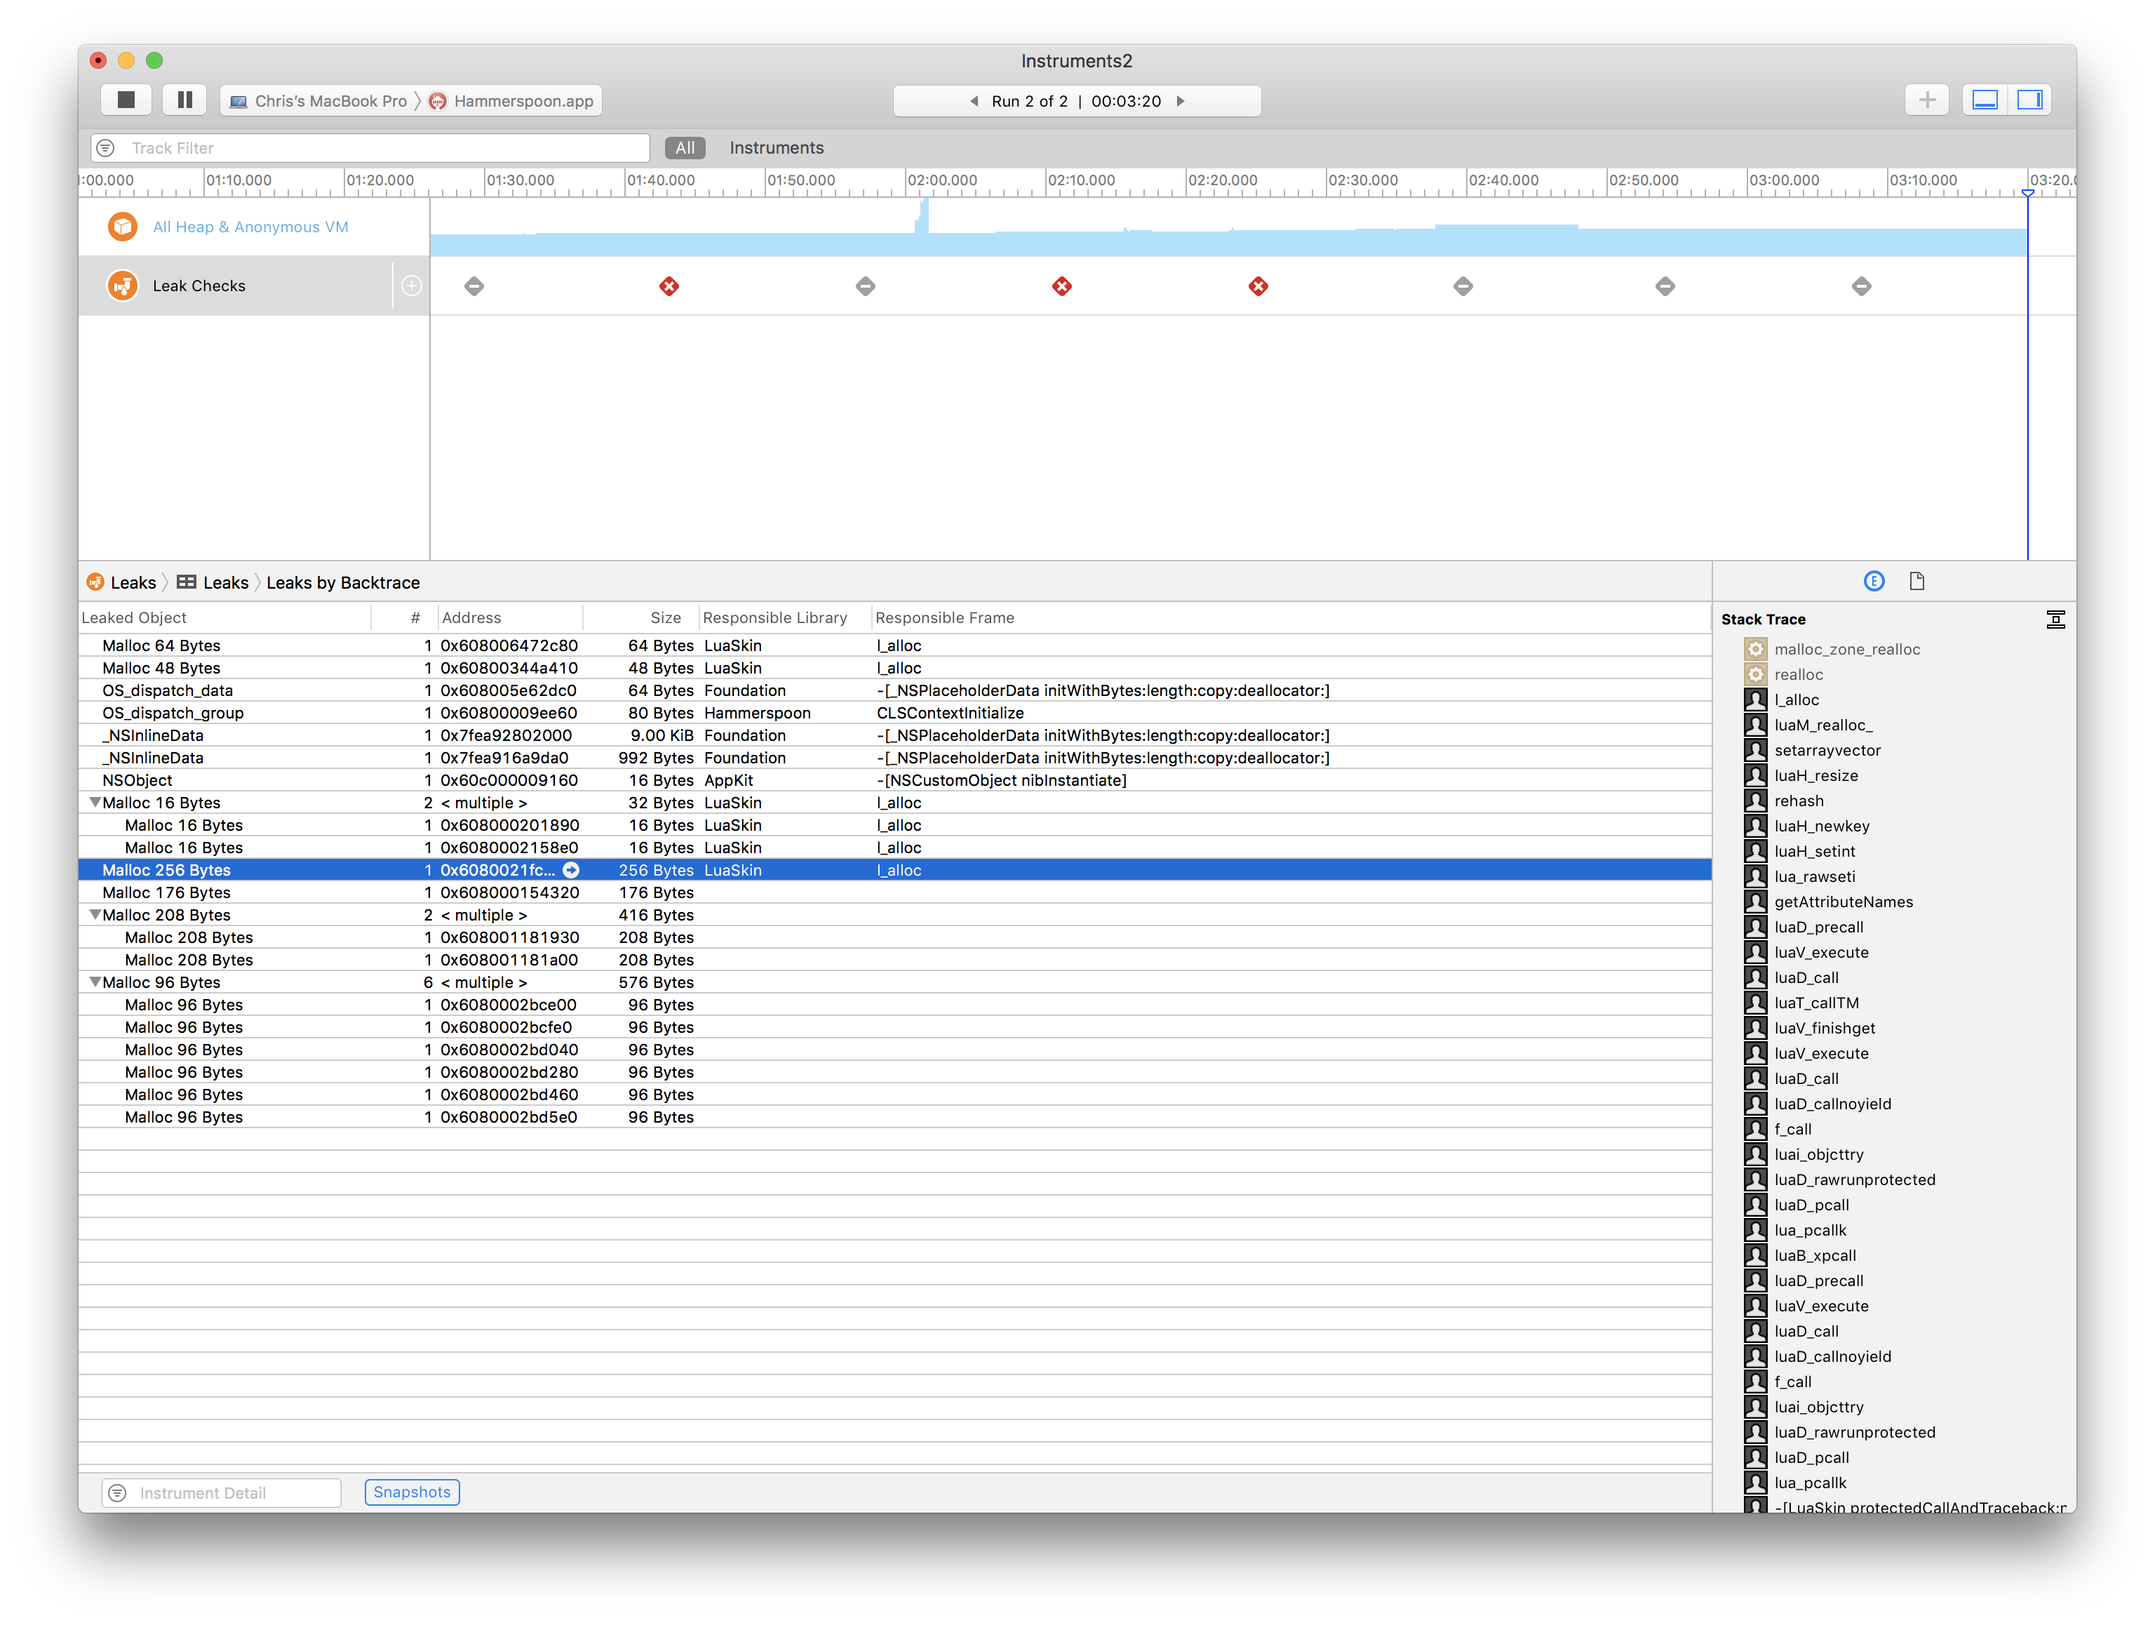
Task: Sort by Size column header
Action: [641, 617]
